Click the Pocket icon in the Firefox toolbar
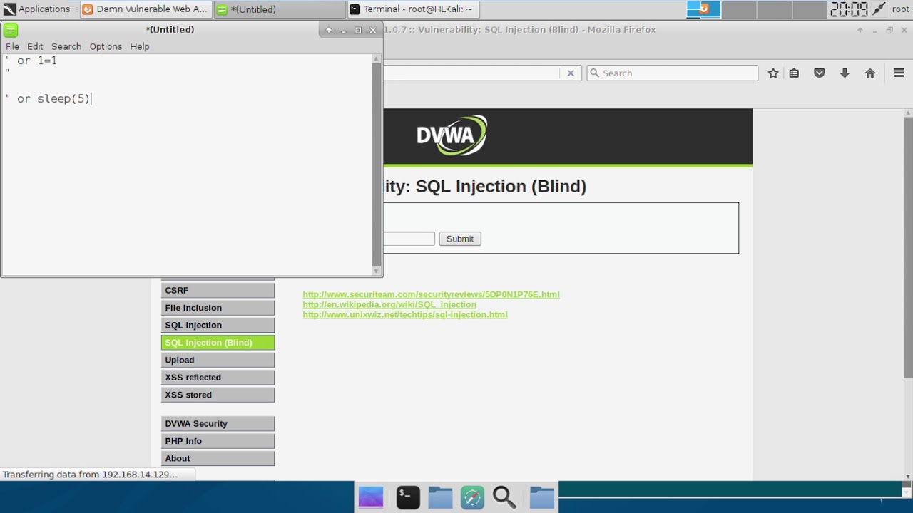The image size is (913, 513). click(820, 73)
